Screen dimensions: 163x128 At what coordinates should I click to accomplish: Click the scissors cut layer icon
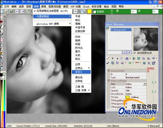click(149, 63)
